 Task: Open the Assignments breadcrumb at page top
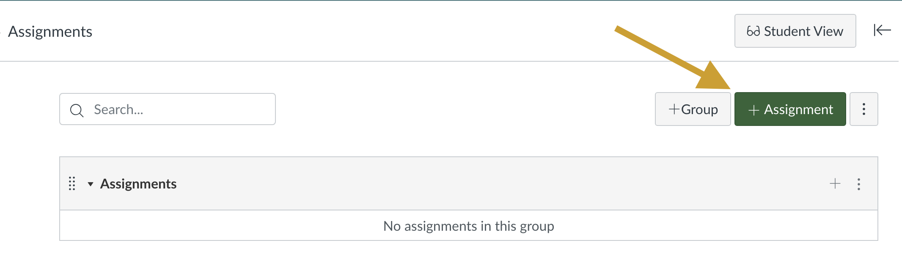click(x=50, y=32)
